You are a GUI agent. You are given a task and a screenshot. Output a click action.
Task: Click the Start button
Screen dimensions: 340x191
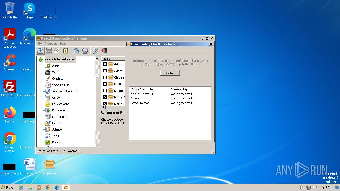tap(7, 187)
